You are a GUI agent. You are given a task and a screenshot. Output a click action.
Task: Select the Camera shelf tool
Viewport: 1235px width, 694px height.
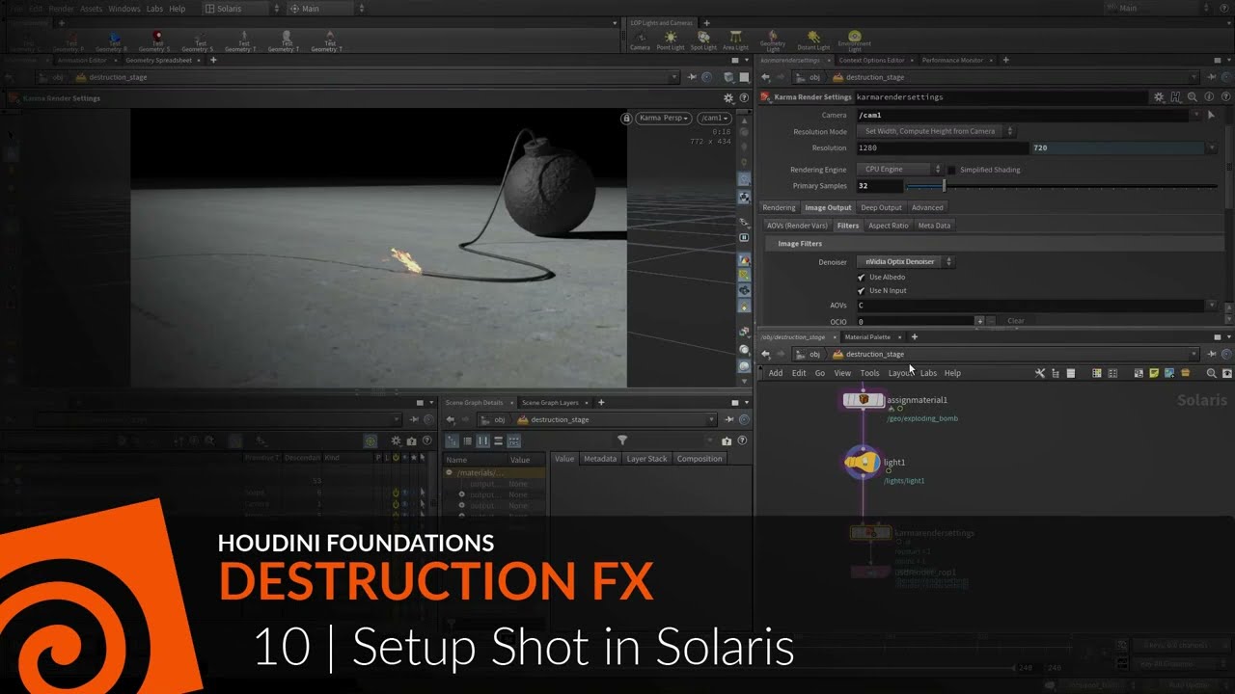[x=640, y=40]
